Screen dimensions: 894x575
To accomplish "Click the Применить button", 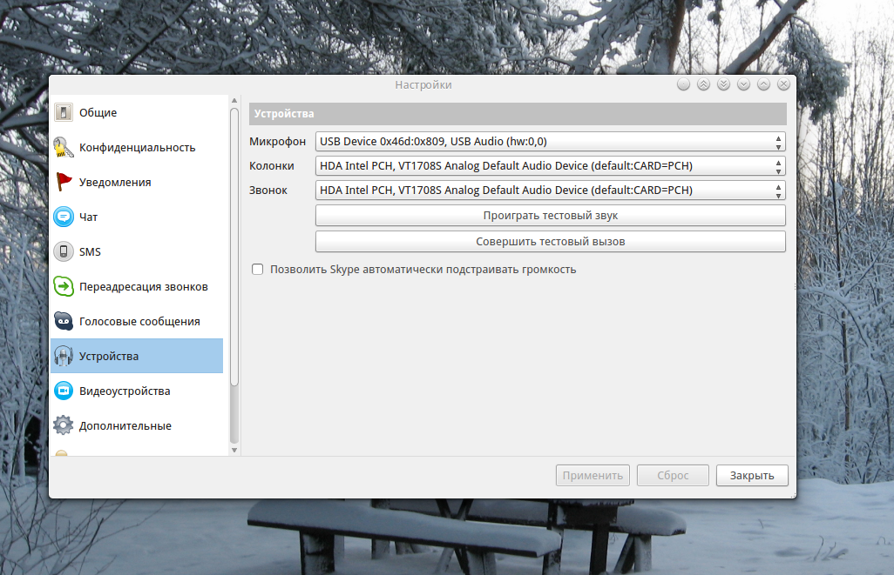I will coord(593,475).
